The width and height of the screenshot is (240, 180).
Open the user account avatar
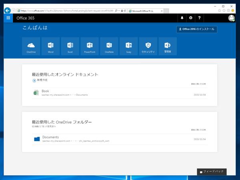point(232,18)
